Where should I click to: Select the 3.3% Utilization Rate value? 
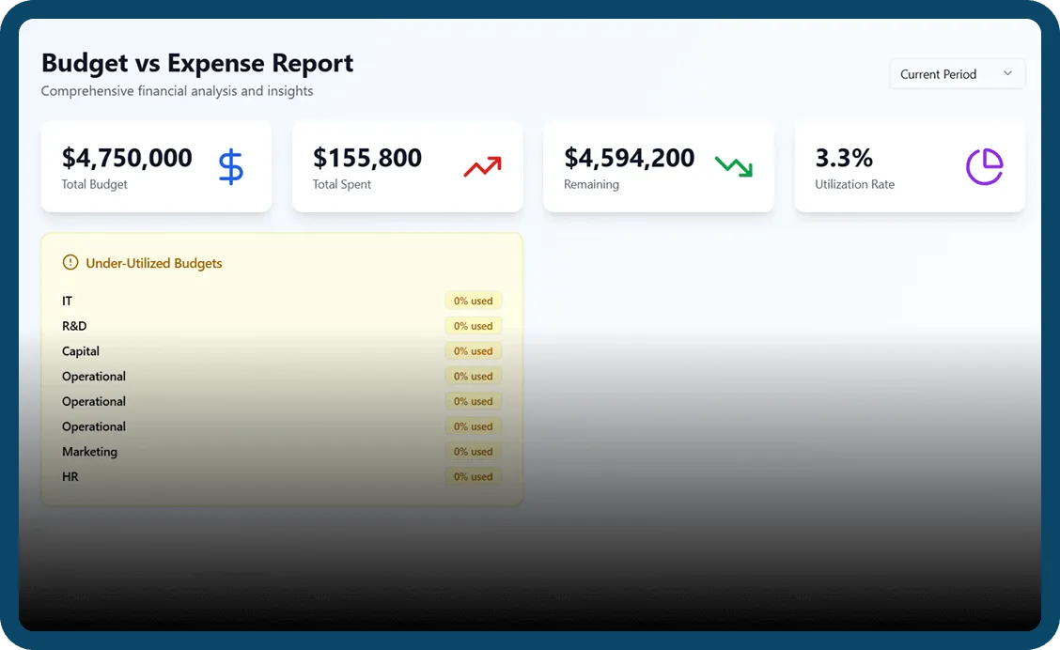point(844,158)
